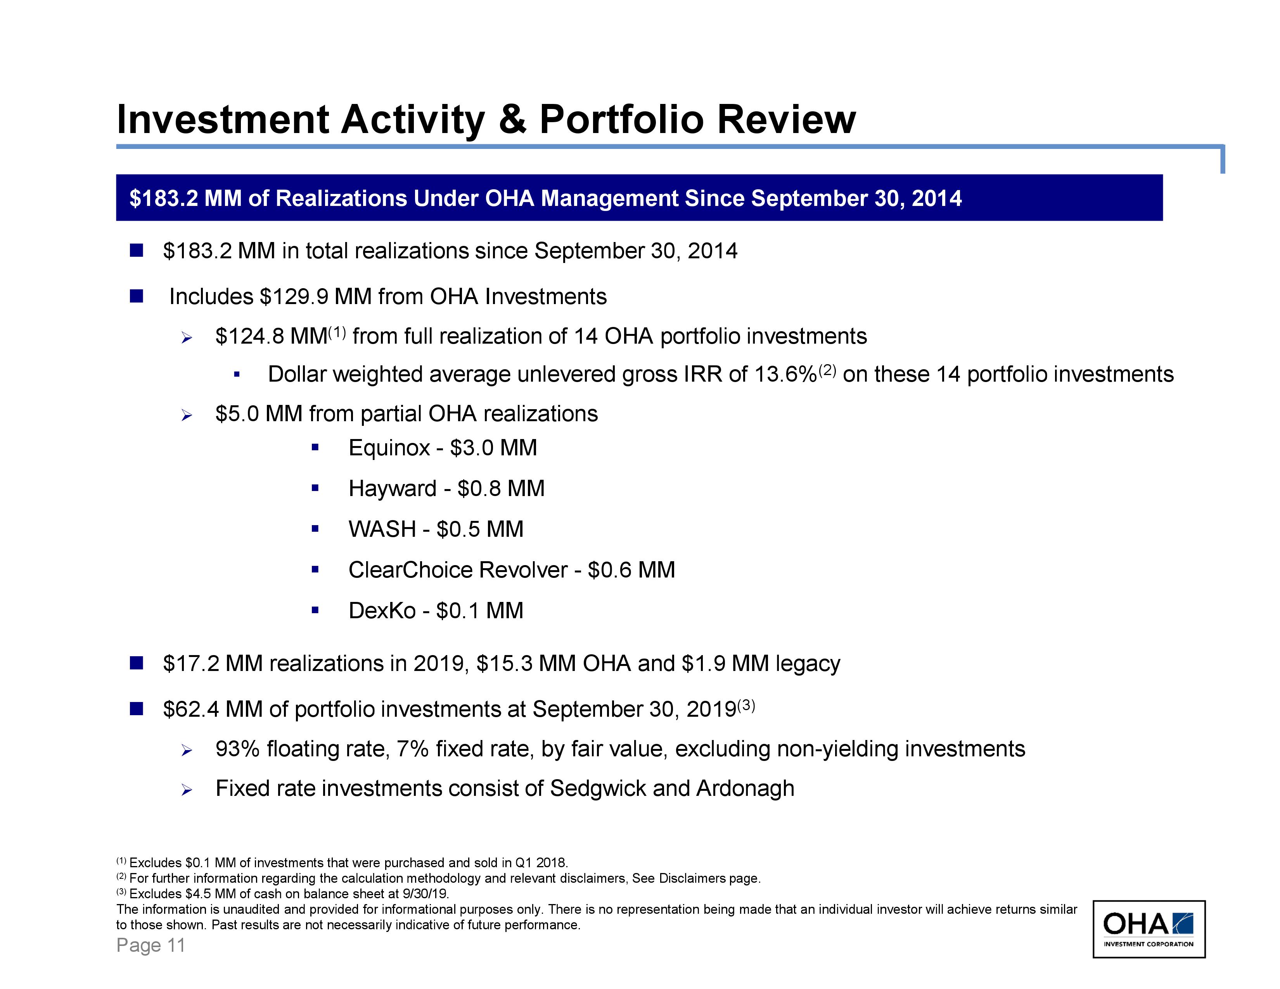Click the square bullet next to Includes $129.9 MM

tap(137, 296)
